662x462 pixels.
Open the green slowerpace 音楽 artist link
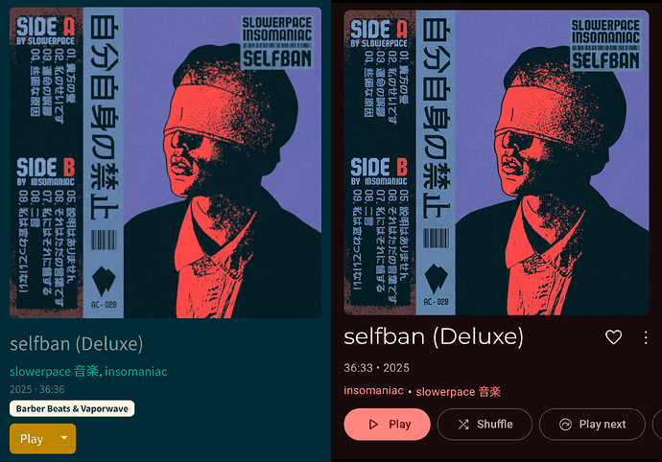(x=55, y=371)
